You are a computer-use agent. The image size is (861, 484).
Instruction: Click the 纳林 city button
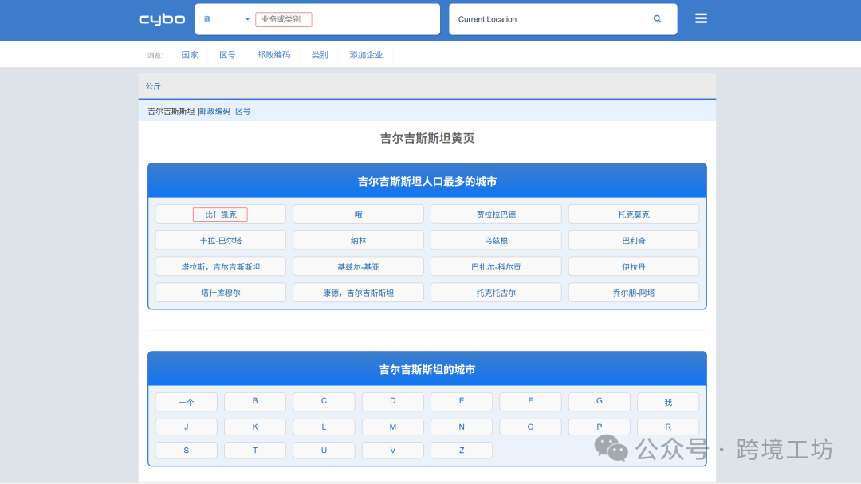click(x=358, y=240)
